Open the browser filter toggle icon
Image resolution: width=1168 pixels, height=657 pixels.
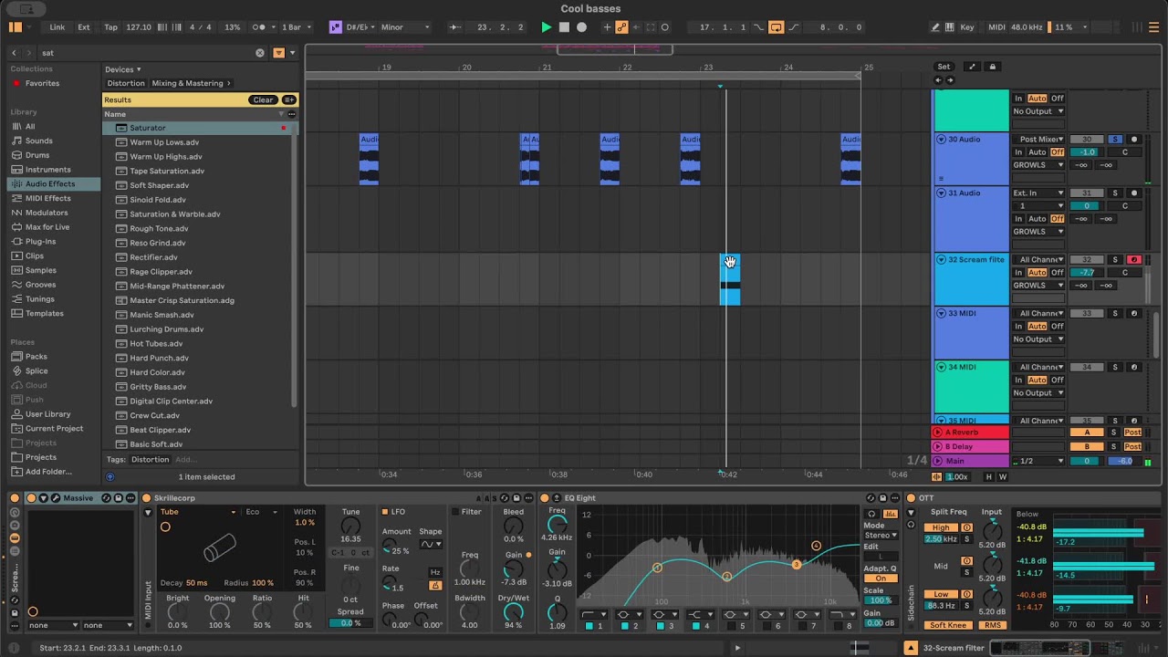point(279,53)
